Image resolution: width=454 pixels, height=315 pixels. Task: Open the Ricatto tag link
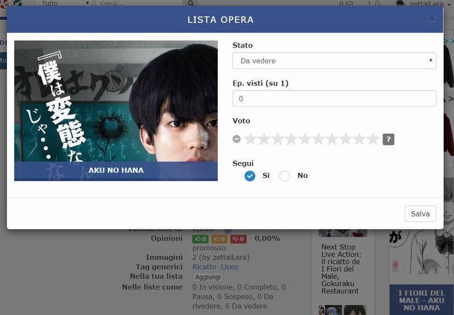click(x=204, y=267)
